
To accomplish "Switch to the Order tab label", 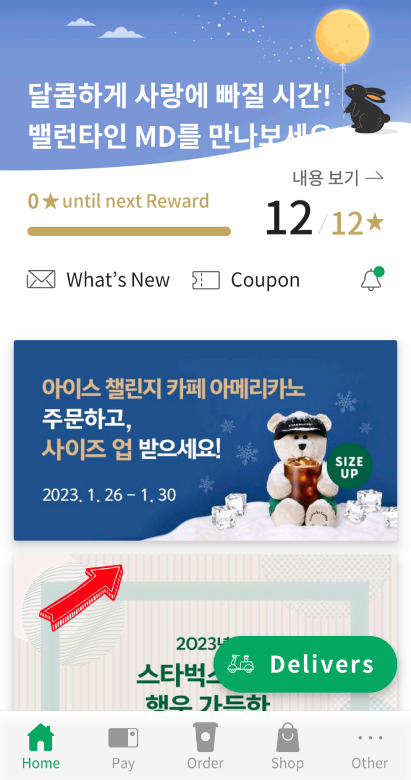I will tap(205, 763).
